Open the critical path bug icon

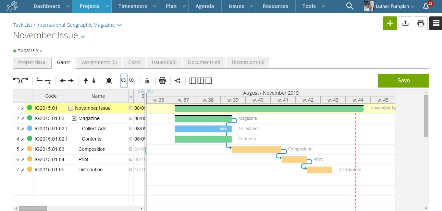(x=109, y=80)
